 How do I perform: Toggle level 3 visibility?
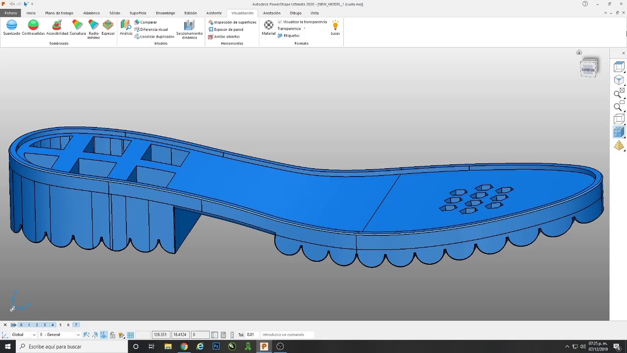point(45,325)
